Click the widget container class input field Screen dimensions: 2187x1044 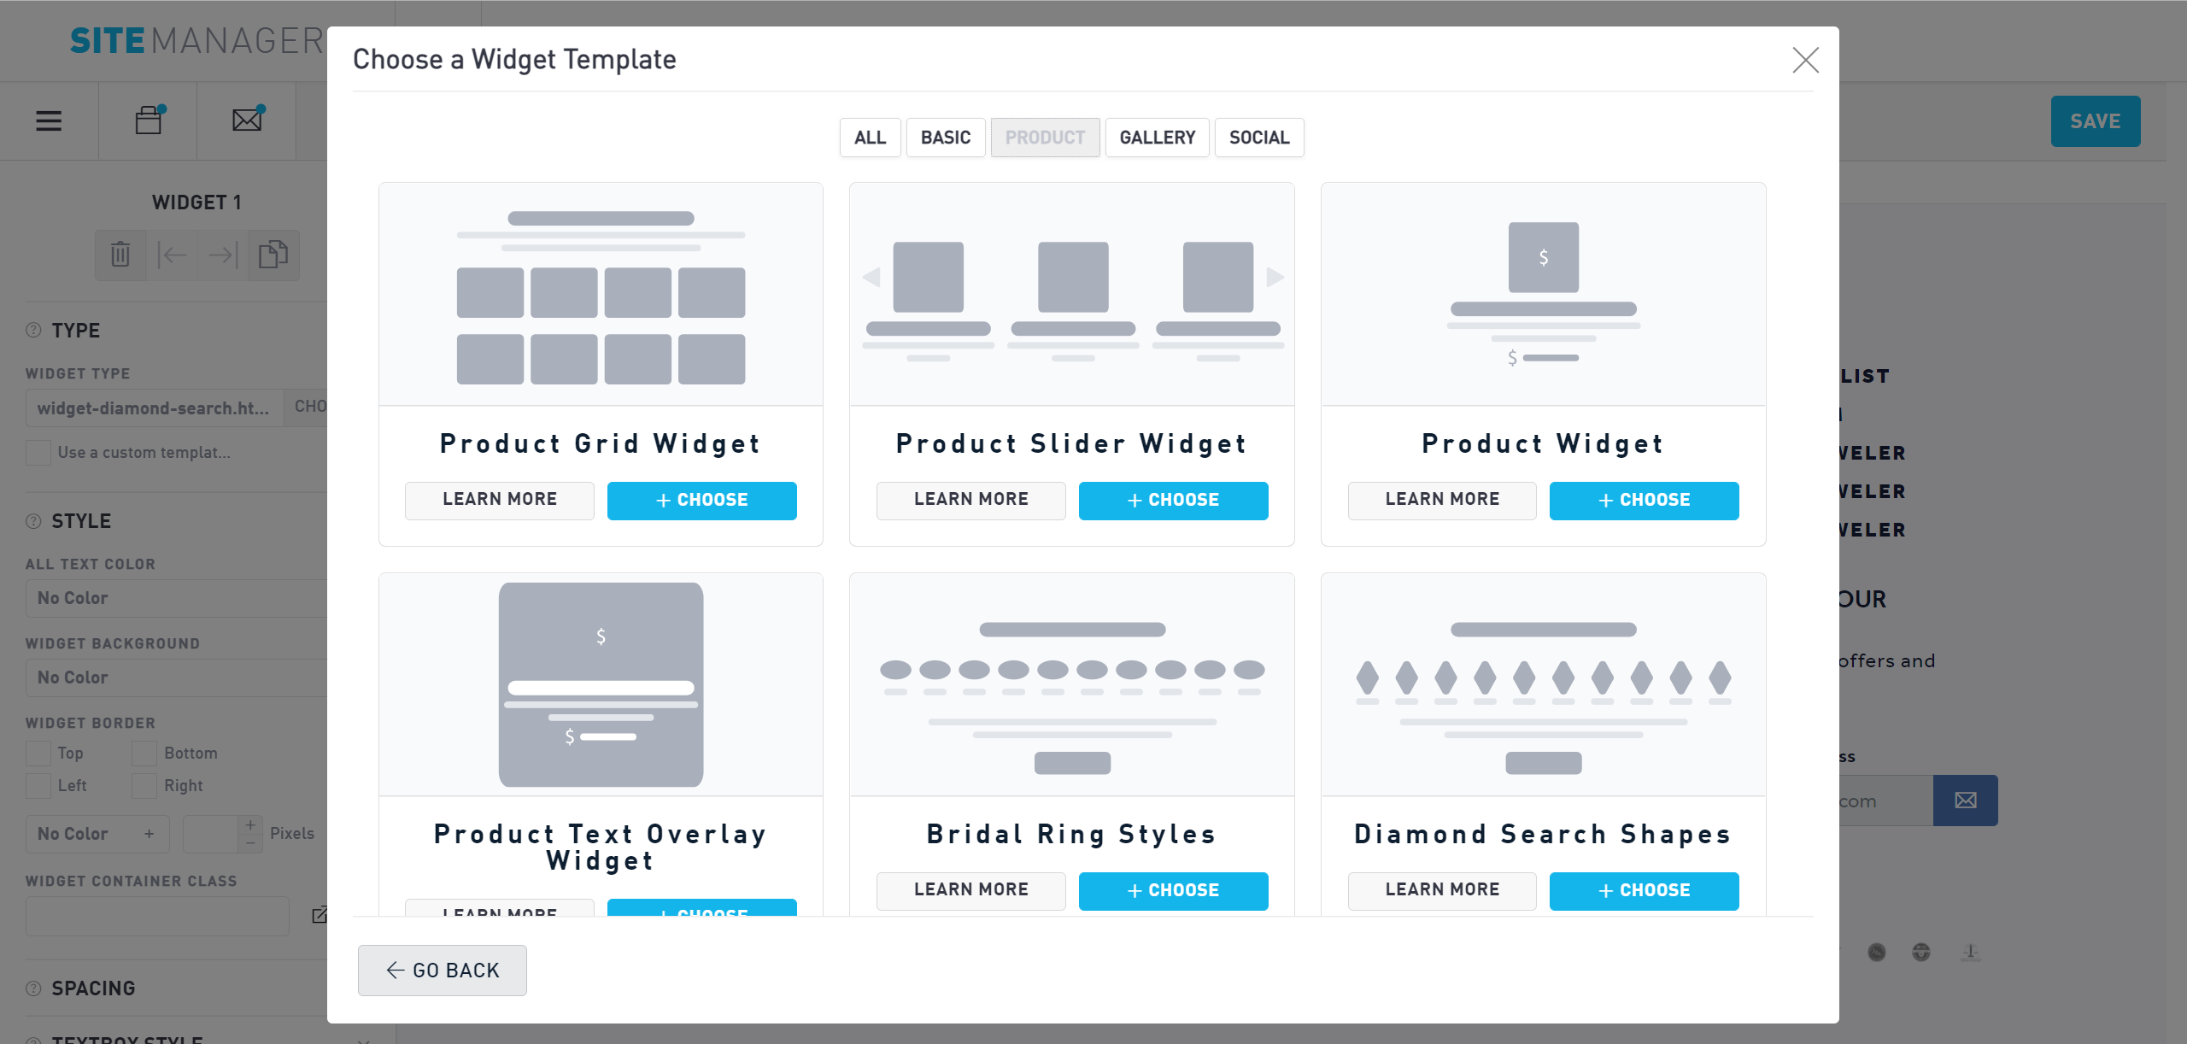(156, 915)
